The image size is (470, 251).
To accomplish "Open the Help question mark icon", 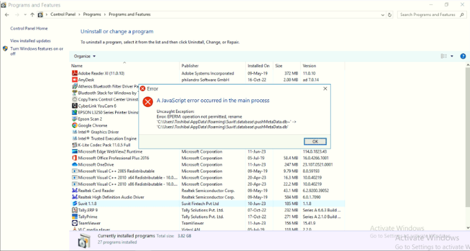I will (463, 56).
